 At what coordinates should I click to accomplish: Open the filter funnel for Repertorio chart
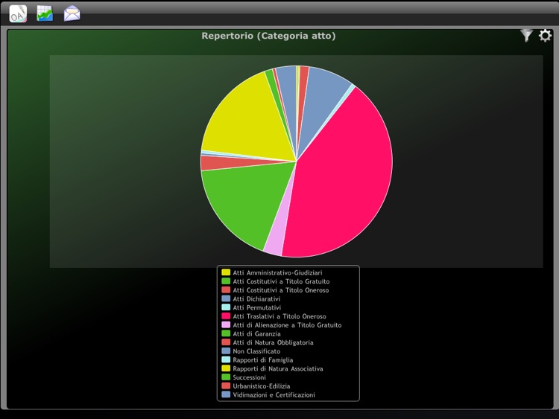[526, 35]
